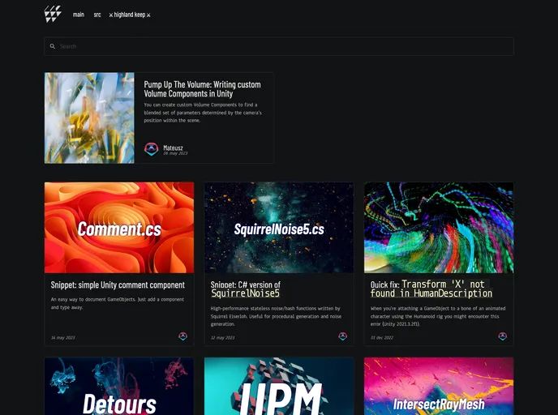Open the main navigation link
This screenshot has height=415, width=558.
click(x=79, y=15)
